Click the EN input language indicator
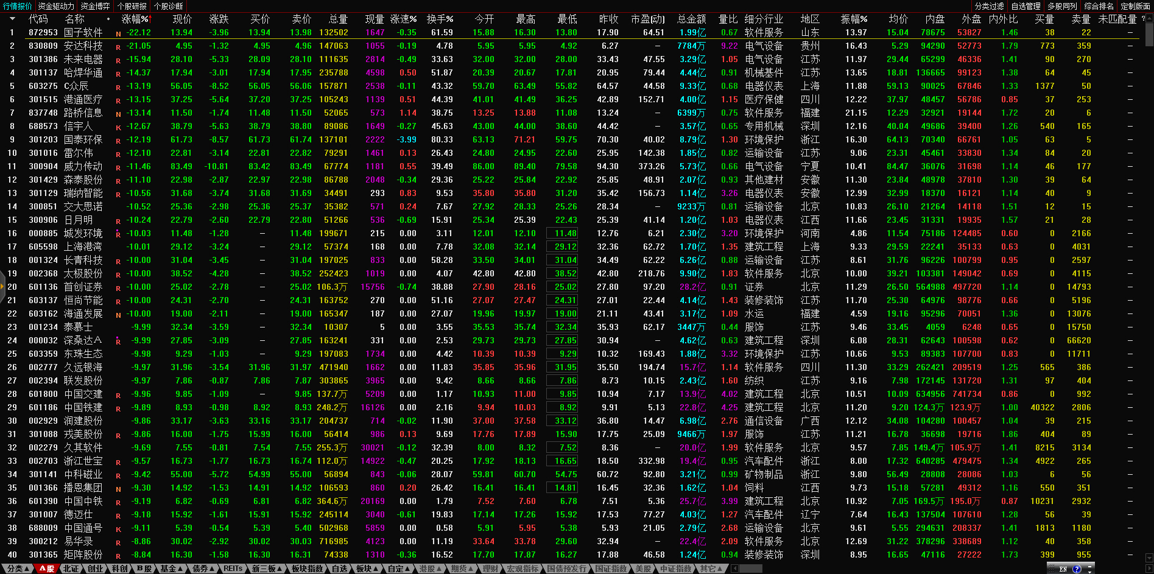The height and width of the screenshot is (574, 1154). [1063, 569]
